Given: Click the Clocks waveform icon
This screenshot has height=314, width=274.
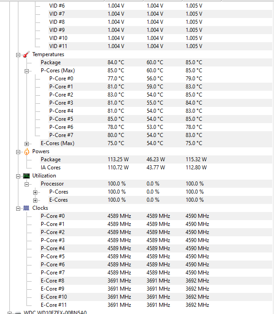Looking at the screenshot, I should [x=26, y=208].
